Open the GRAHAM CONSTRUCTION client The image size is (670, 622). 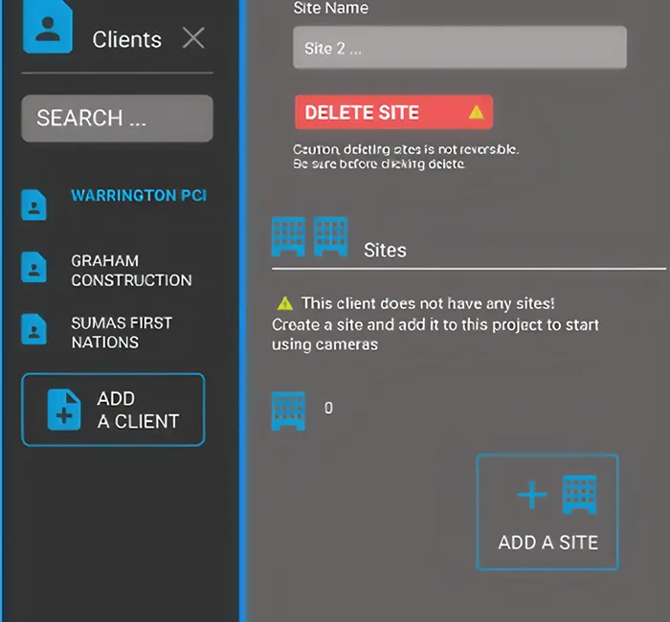click(131, 271)
